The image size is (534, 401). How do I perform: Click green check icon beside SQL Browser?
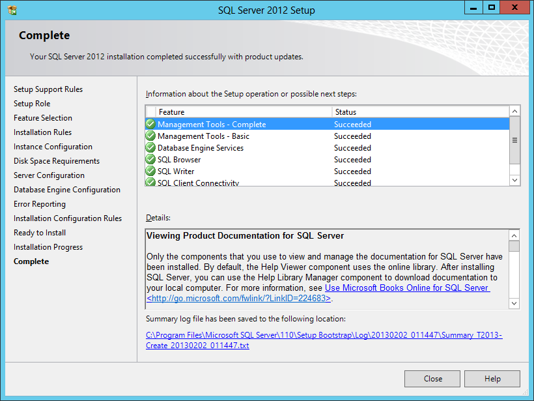pyautogui.click(x=150, y=160)
